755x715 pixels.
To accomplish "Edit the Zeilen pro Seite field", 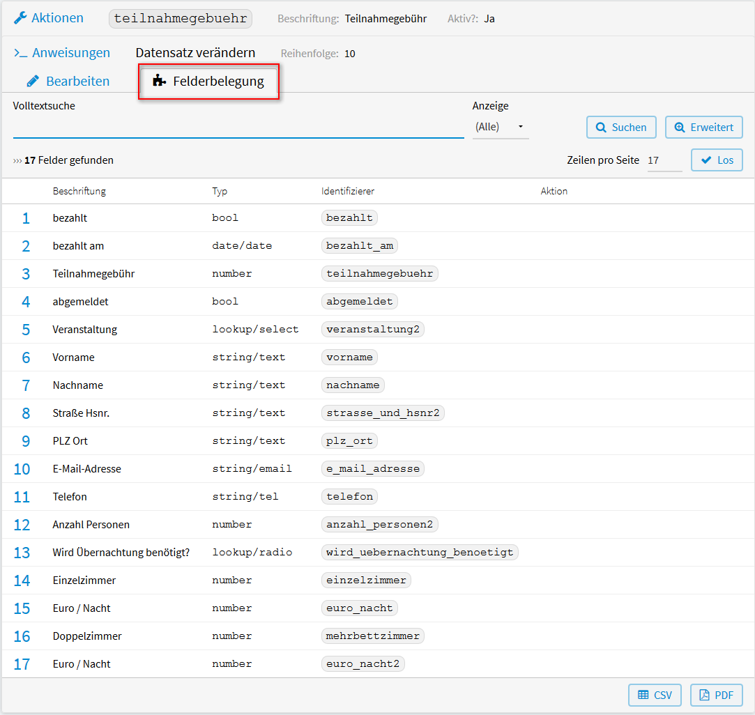I will tap(664, 160).
